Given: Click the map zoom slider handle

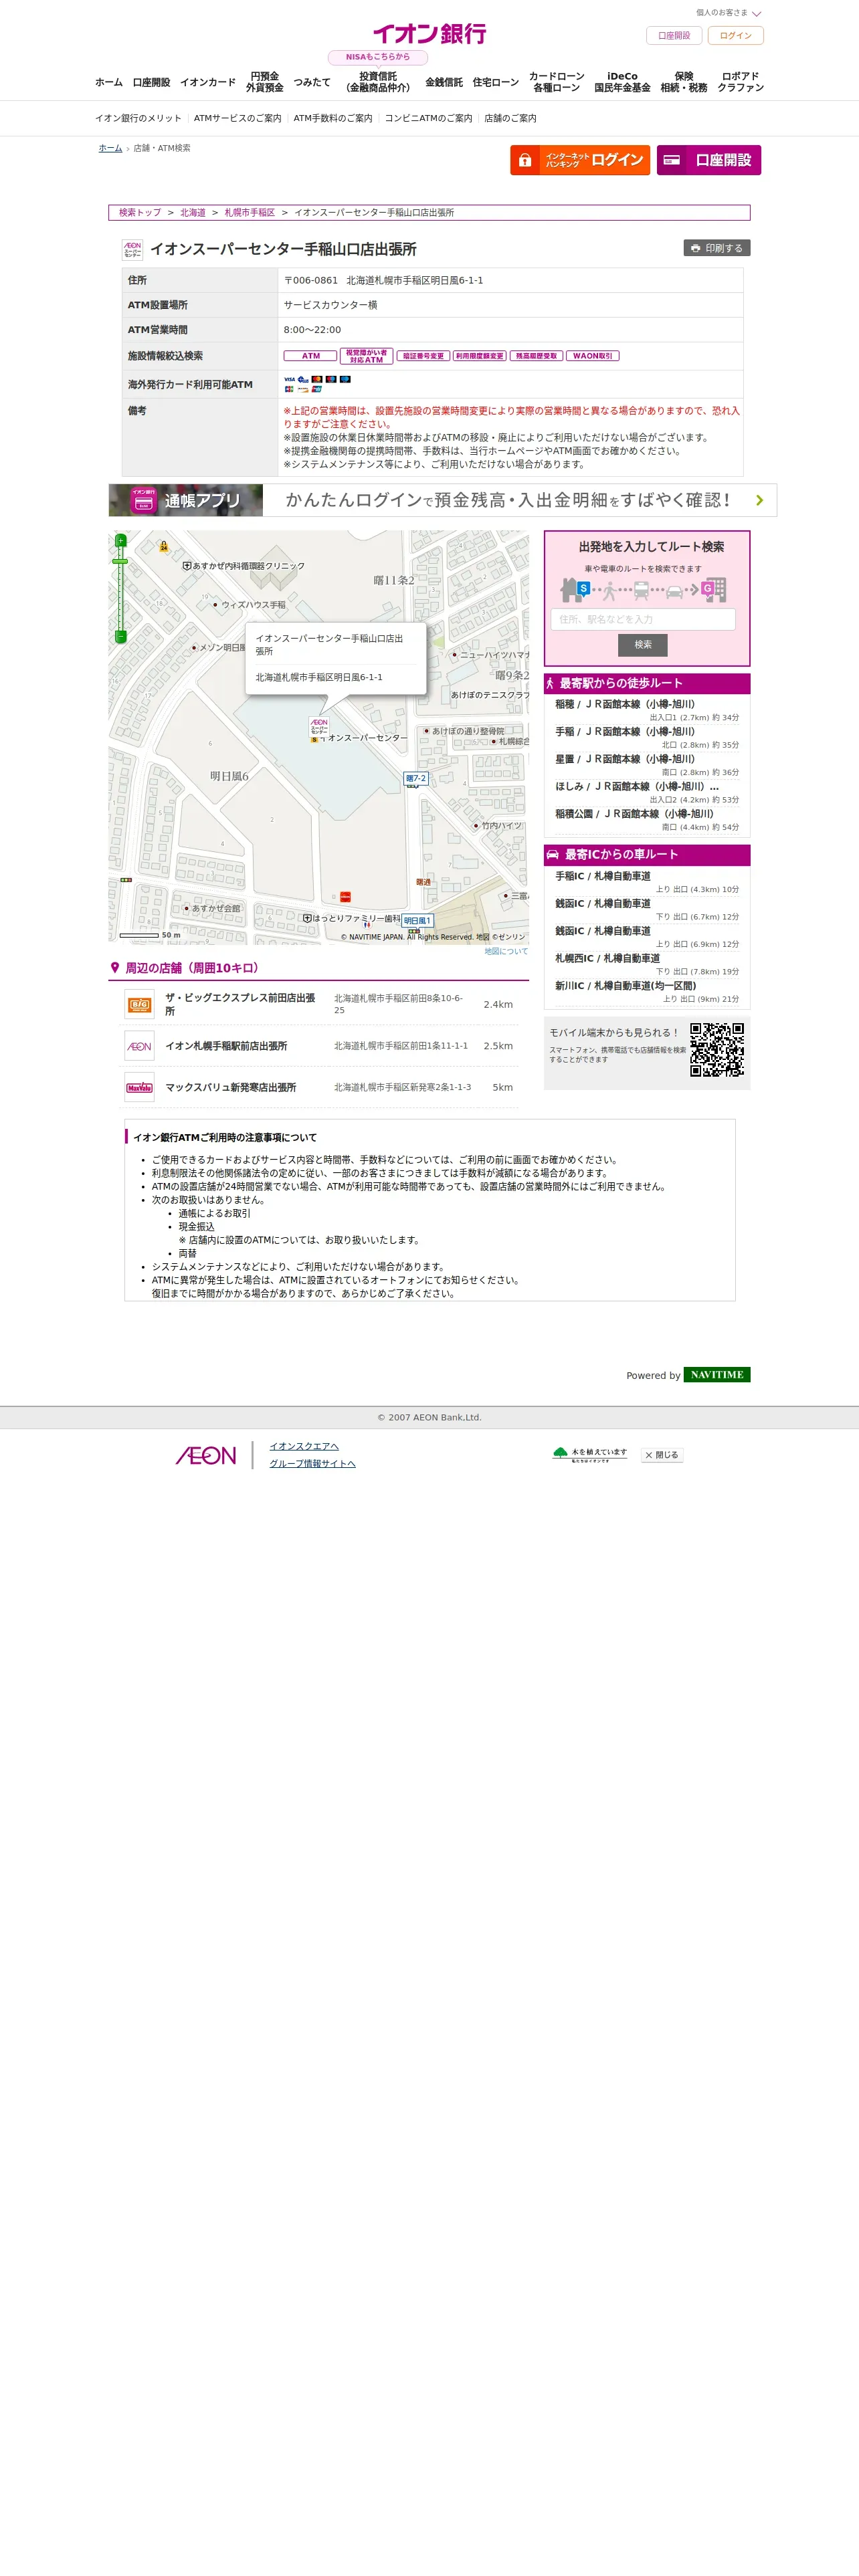Looking at the screenshot, I should tap(120, 561).
